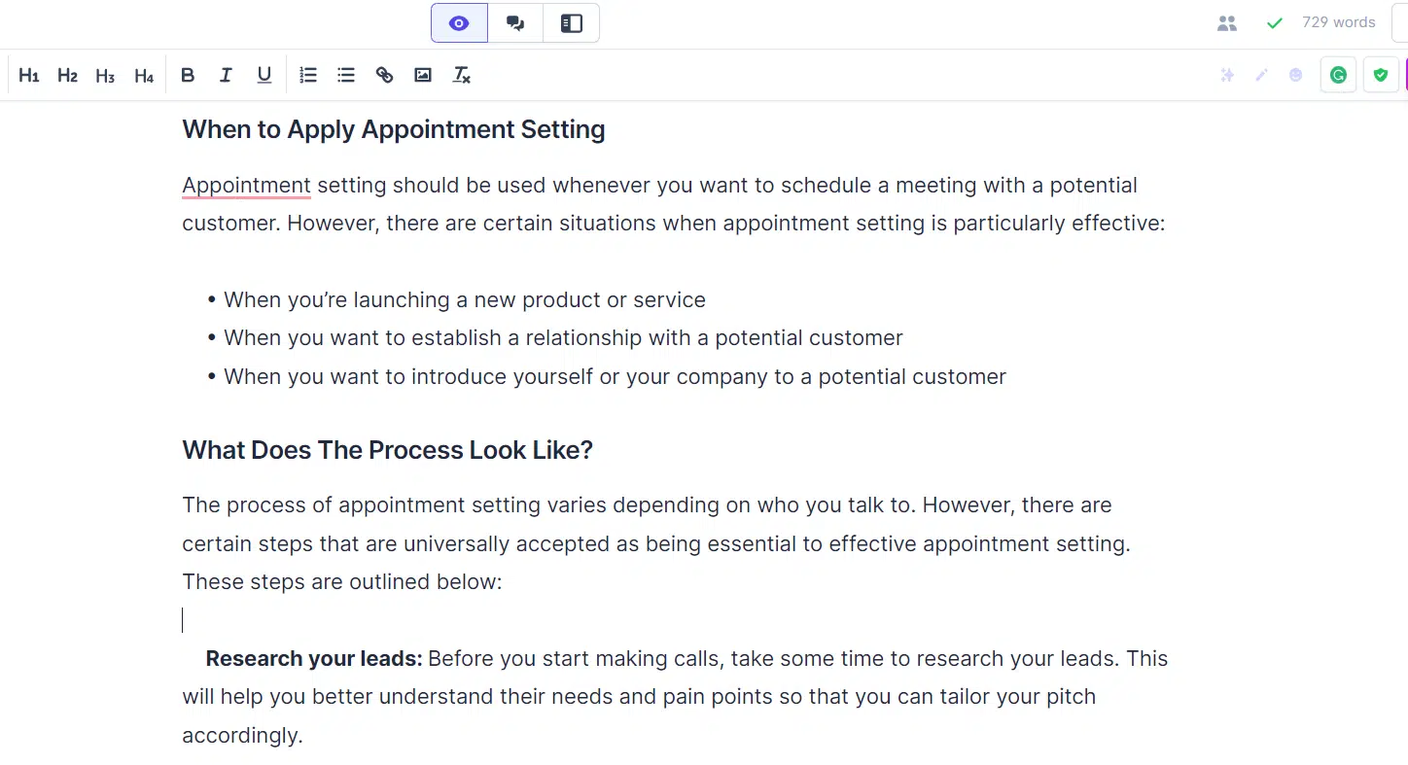Insert an image
The width and height of the screenshot is (1408, 765).
423,75
